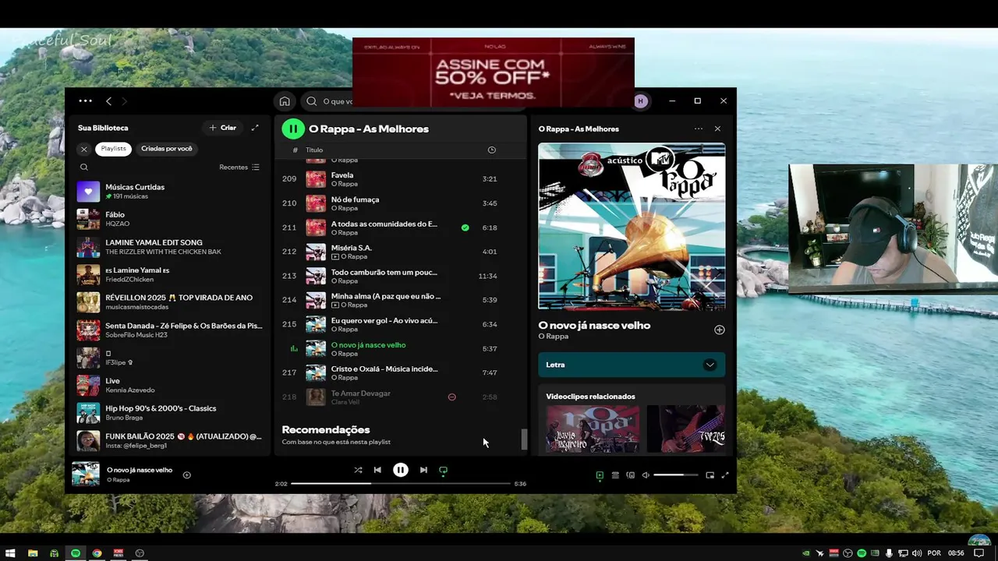The height and width of the screenshot is (561, 998).
Task: Click the Título column header
Action: (314, 150)
